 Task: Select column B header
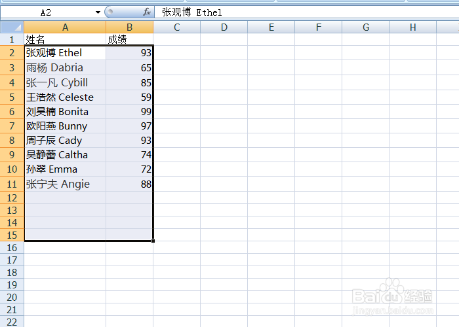click(129, 27)
